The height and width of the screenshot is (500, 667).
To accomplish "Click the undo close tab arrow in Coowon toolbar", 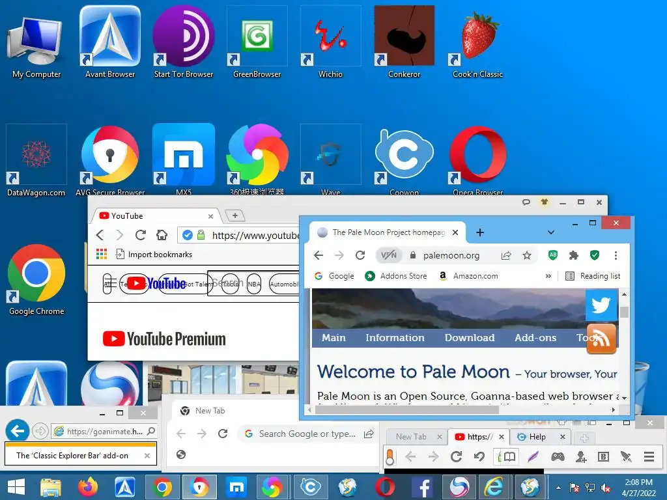I will coord(479,457).
